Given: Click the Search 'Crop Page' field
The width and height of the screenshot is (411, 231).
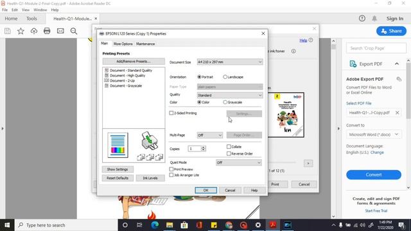Looking at the screenshot, I should [376, 48].
